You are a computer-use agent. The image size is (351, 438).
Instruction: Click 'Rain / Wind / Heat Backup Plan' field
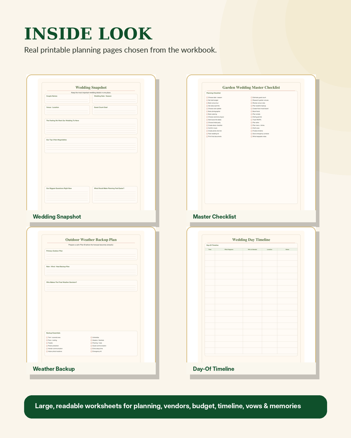click(91, 270)
